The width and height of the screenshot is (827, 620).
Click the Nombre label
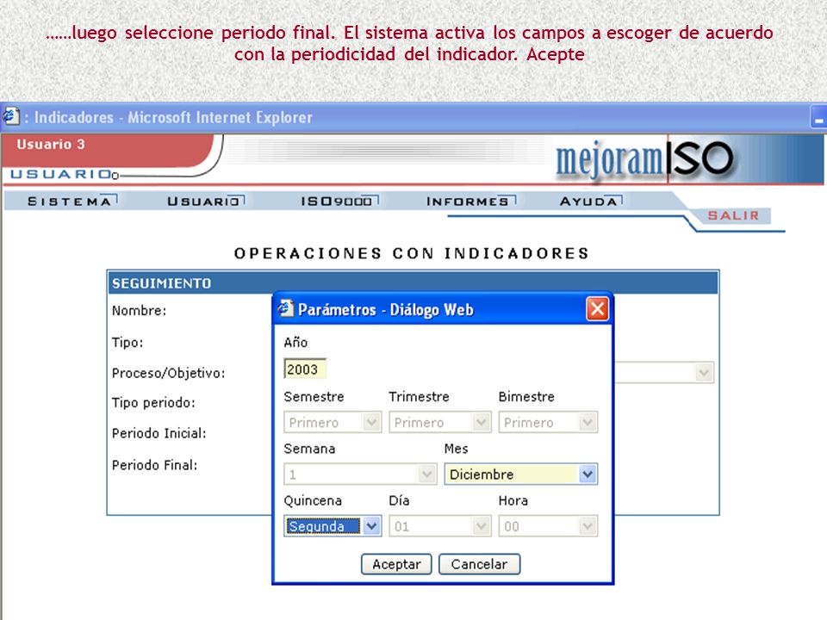(x=140, y=311)
